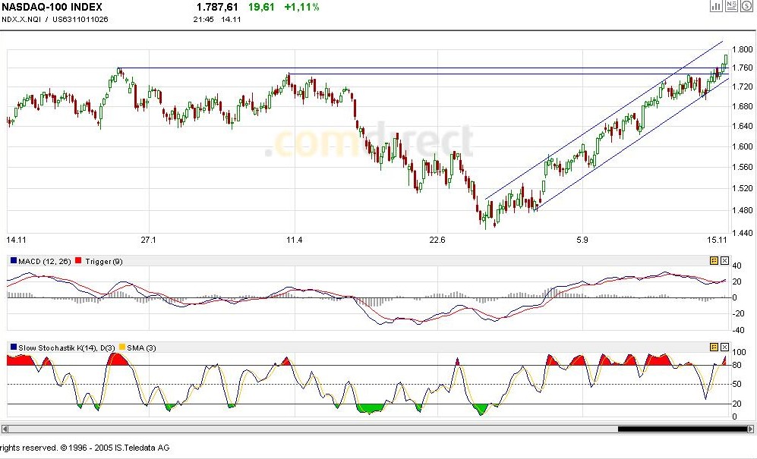
Task: Click the green change value 19,61
Action: coord(261,7)
